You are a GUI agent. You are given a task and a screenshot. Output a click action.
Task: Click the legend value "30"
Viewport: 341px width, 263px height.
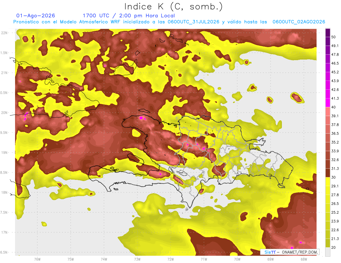[334, 177]
